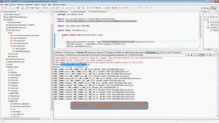
Task: Select the Snippets view tab
Action: pos(109,52)
